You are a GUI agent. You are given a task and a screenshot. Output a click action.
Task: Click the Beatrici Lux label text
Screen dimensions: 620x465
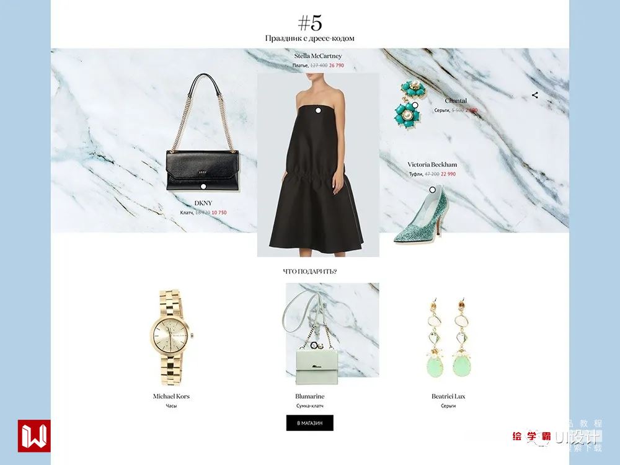[448, 396]
